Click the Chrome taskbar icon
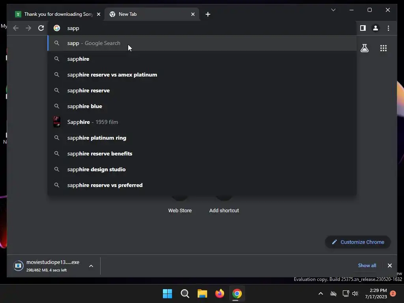The height and width of the screenshot is (303, 404). coord(237,294)
